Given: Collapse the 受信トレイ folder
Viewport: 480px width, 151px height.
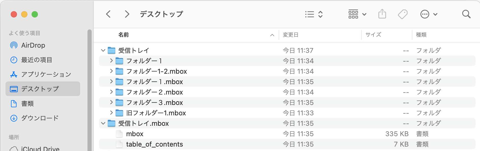Looking at the screenshot, I should (x=103, y=50).
